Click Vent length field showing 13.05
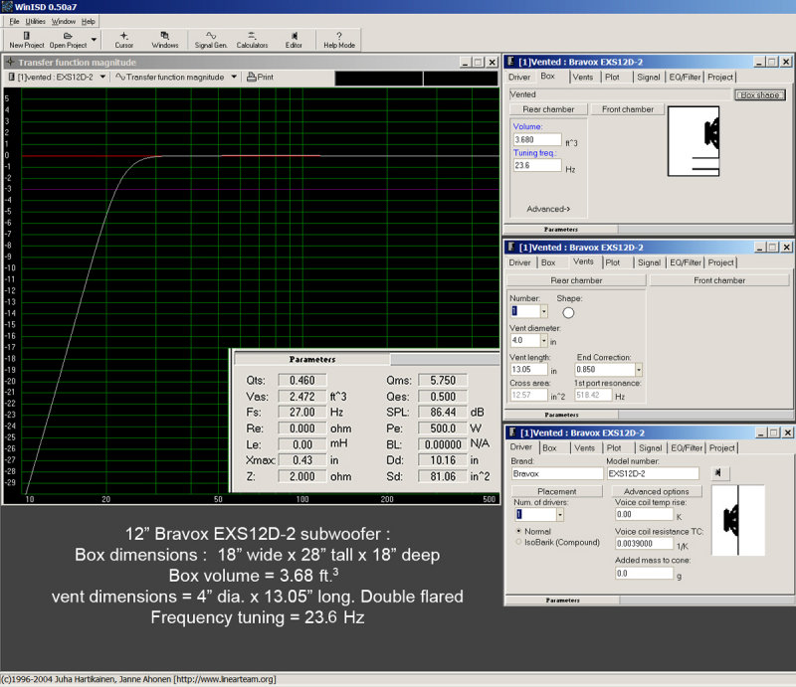The height and width of the screenshot is (687, 796). click(529, 370)
